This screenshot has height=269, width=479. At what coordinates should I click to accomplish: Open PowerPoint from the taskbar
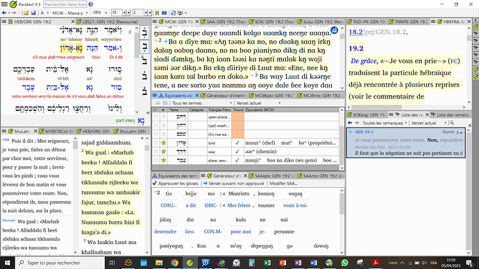(283, 263)
